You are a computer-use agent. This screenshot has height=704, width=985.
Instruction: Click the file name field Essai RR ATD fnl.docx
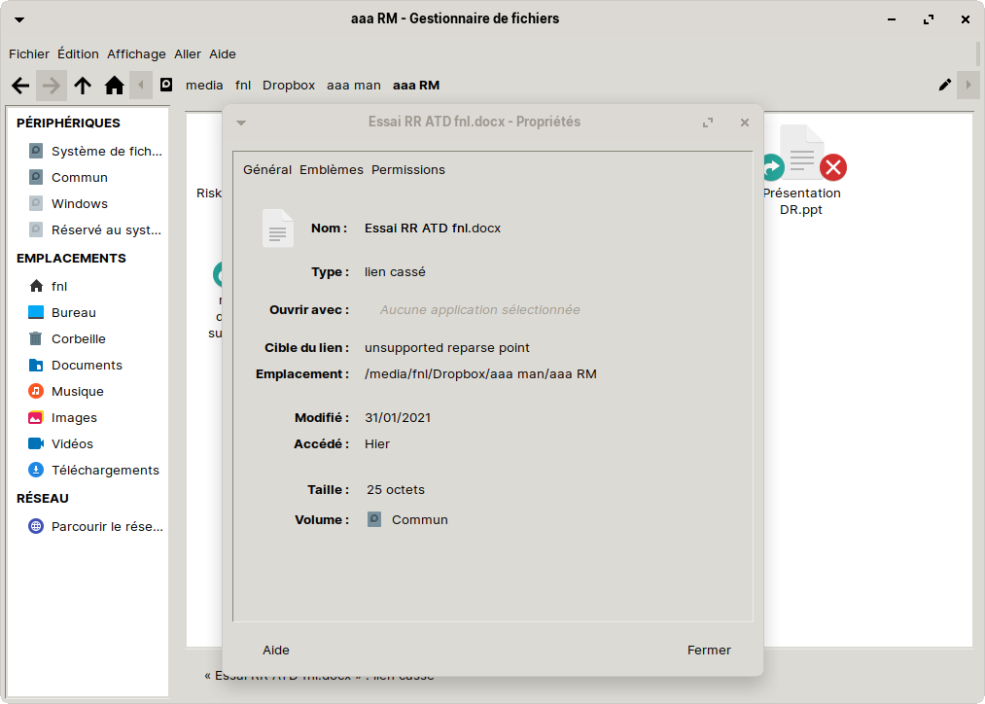tap(433, 228)
